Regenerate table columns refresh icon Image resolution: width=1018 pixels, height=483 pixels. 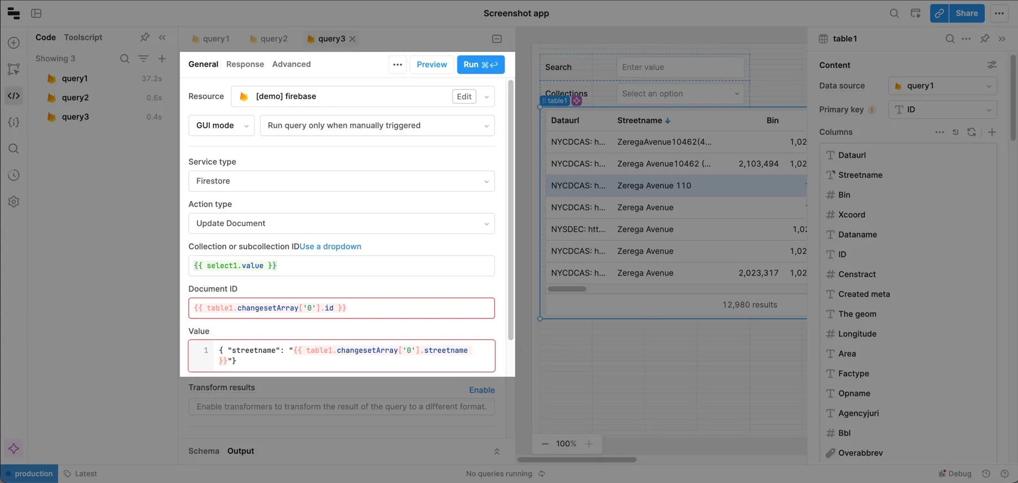(x=971, y=132)
